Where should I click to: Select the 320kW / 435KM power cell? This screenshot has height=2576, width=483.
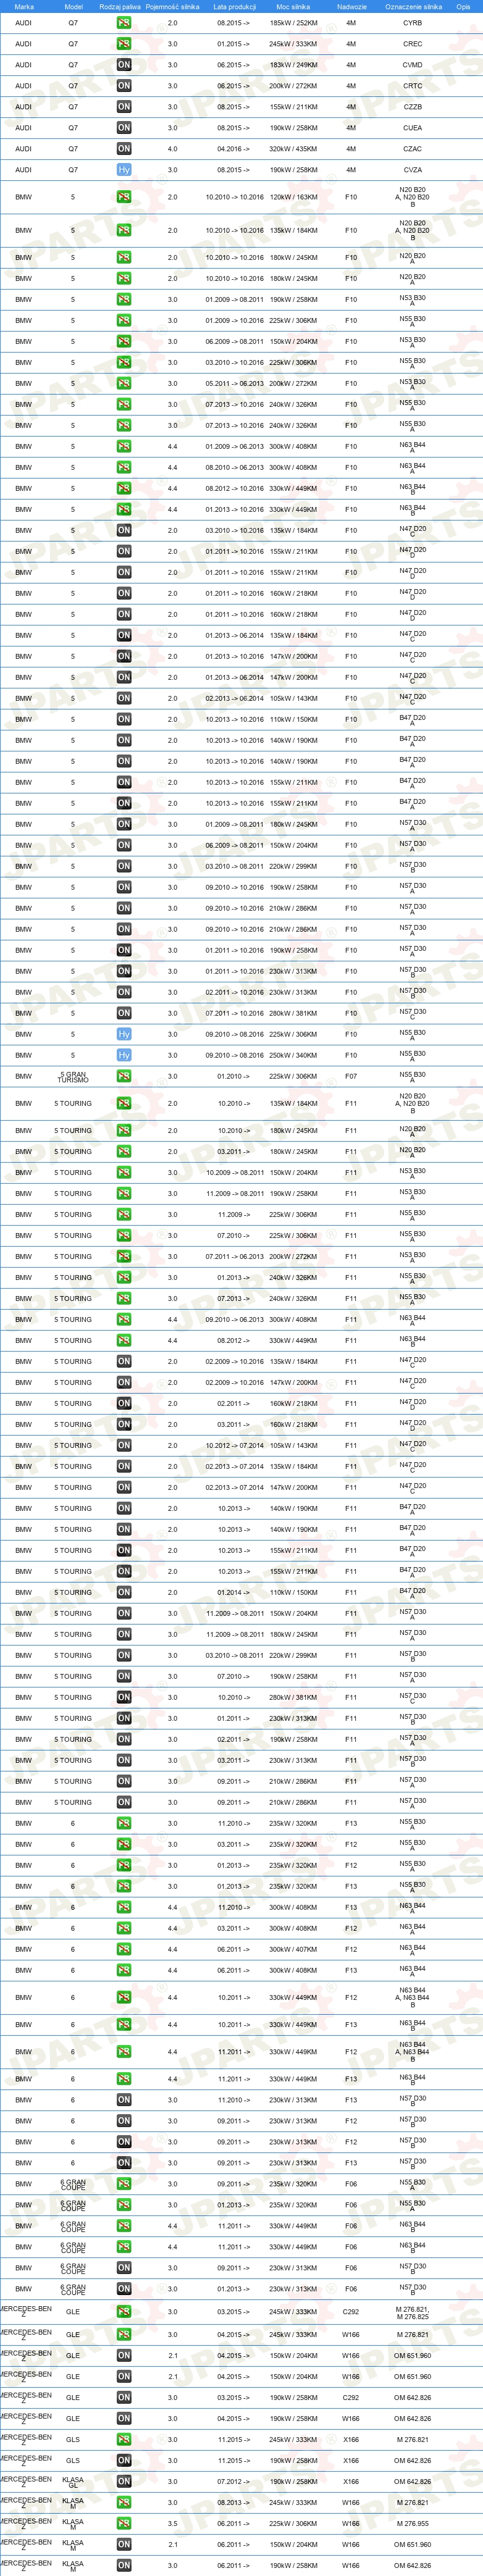coord(293,149)
